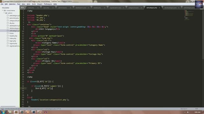204x114 pixels.
Task: Click the 'Edit Catgegory' heading text in code
Action: coord(47,29)
